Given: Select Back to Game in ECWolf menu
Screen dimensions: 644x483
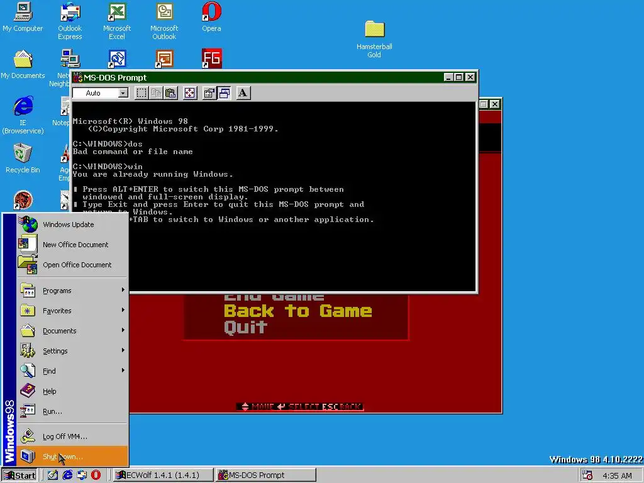Looking at the screenshot, I should point(297,311).
